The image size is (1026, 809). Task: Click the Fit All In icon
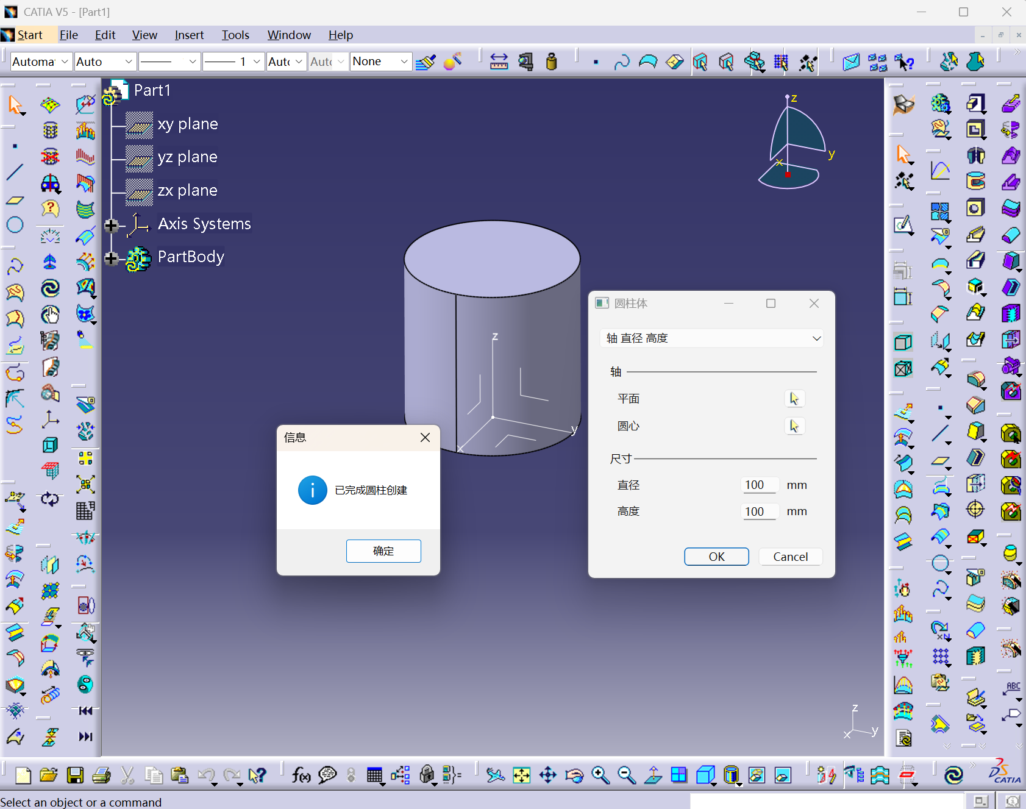point(522,775)
